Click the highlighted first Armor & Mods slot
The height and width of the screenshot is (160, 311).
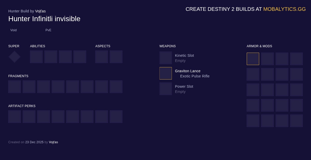point(253,59)
